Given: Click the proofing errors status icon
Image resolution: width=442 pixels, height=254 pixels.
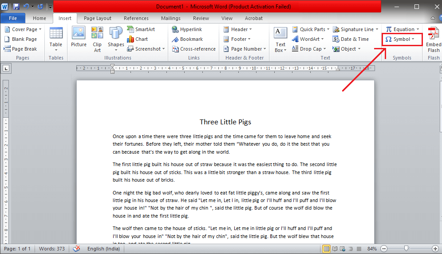Looking at the screenshot, I should 77,249.
